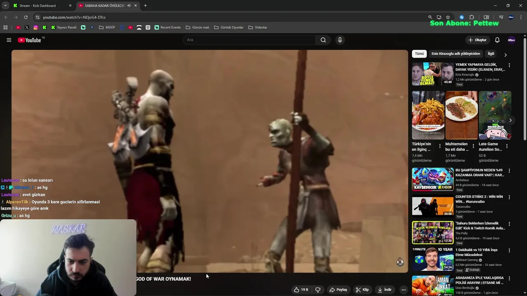The image size is (527, 296).
Task: Reload the page
Action: click(x=26, y=17)
